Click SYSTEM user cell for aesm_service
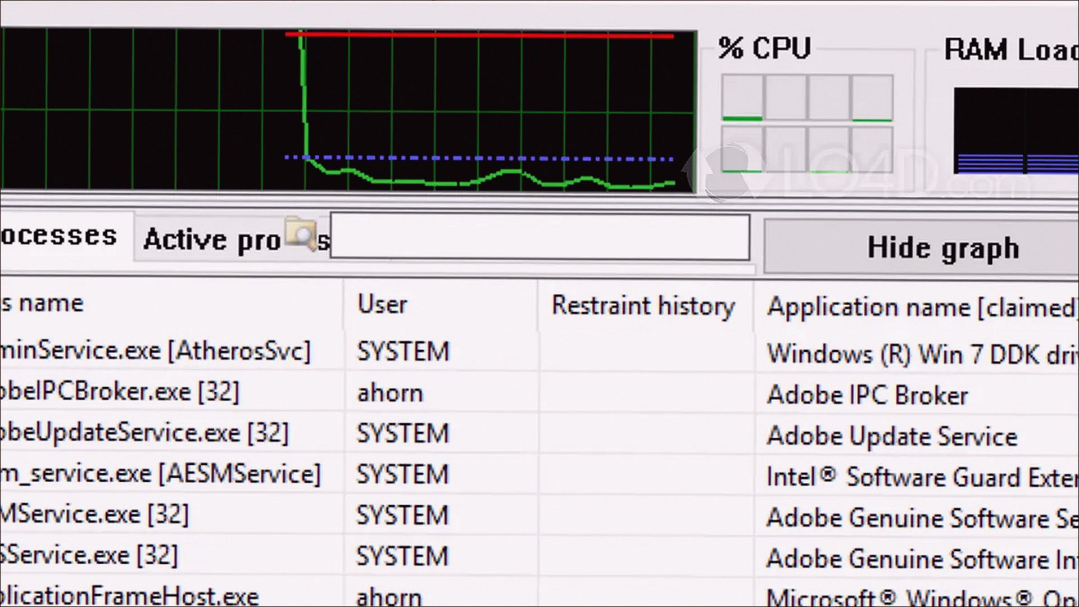 (403, 474)
